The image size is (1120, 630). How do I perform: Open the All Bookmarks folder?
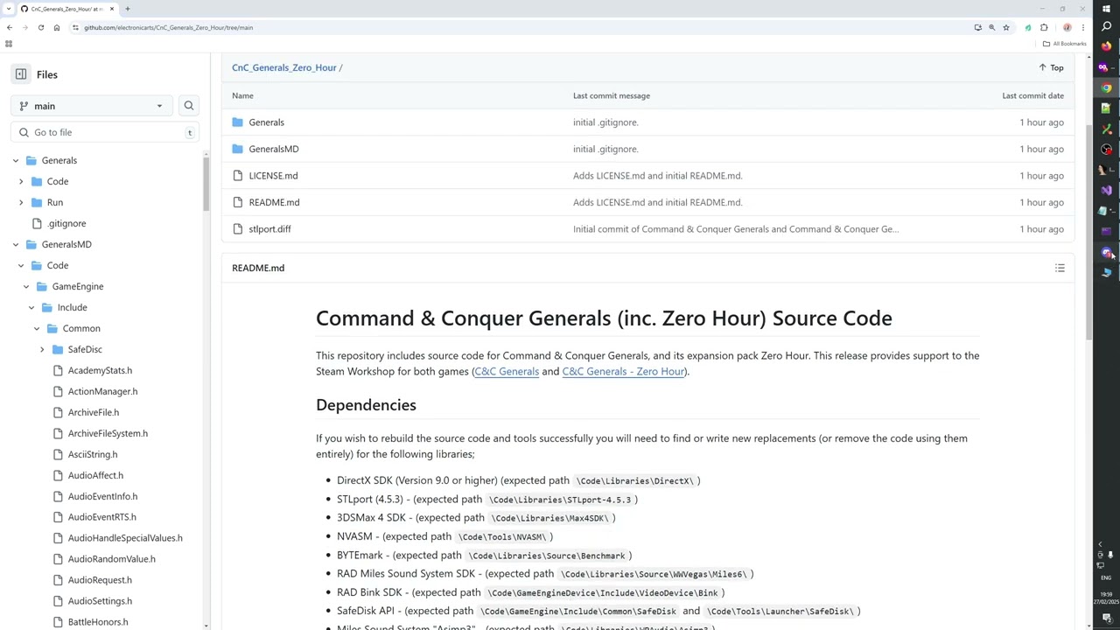tap(1064, 44)
